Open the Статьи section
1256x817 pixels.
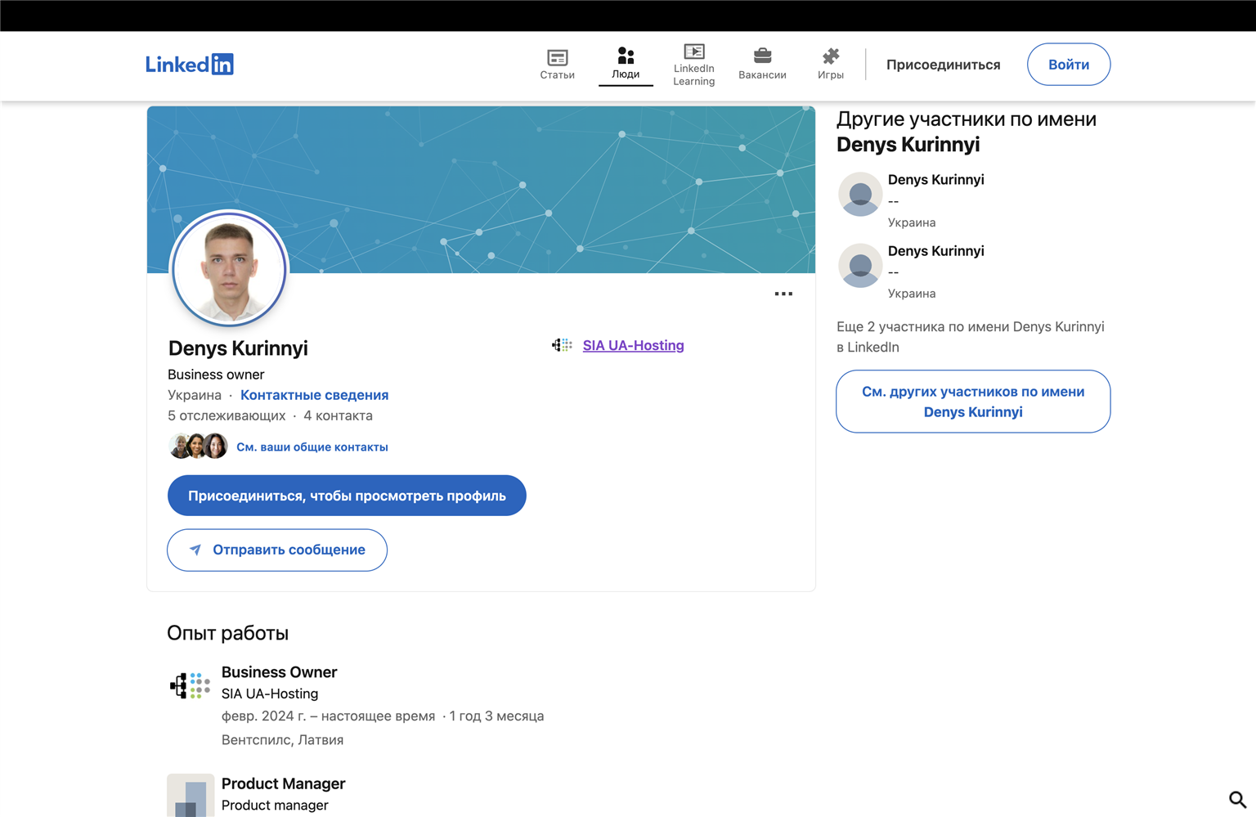point(557,65)
